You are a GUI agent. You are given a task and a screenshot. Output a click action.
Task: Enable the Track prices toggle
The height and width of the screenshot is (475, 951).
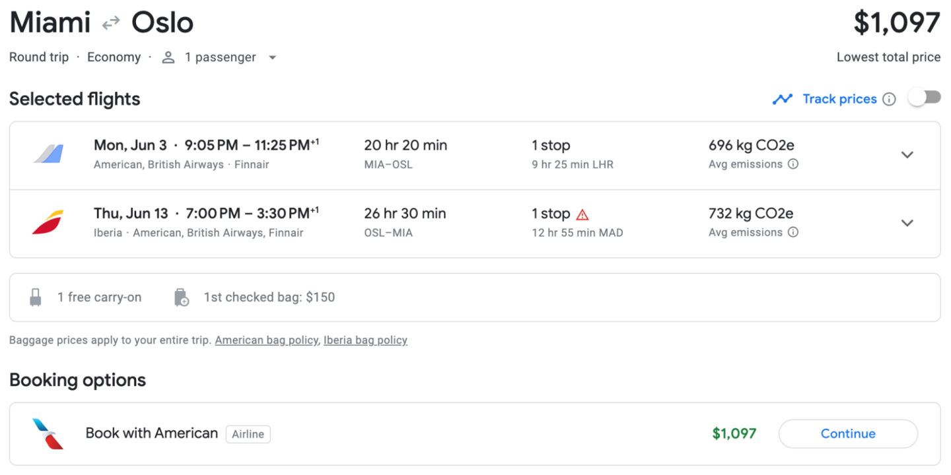coord(924,98)
